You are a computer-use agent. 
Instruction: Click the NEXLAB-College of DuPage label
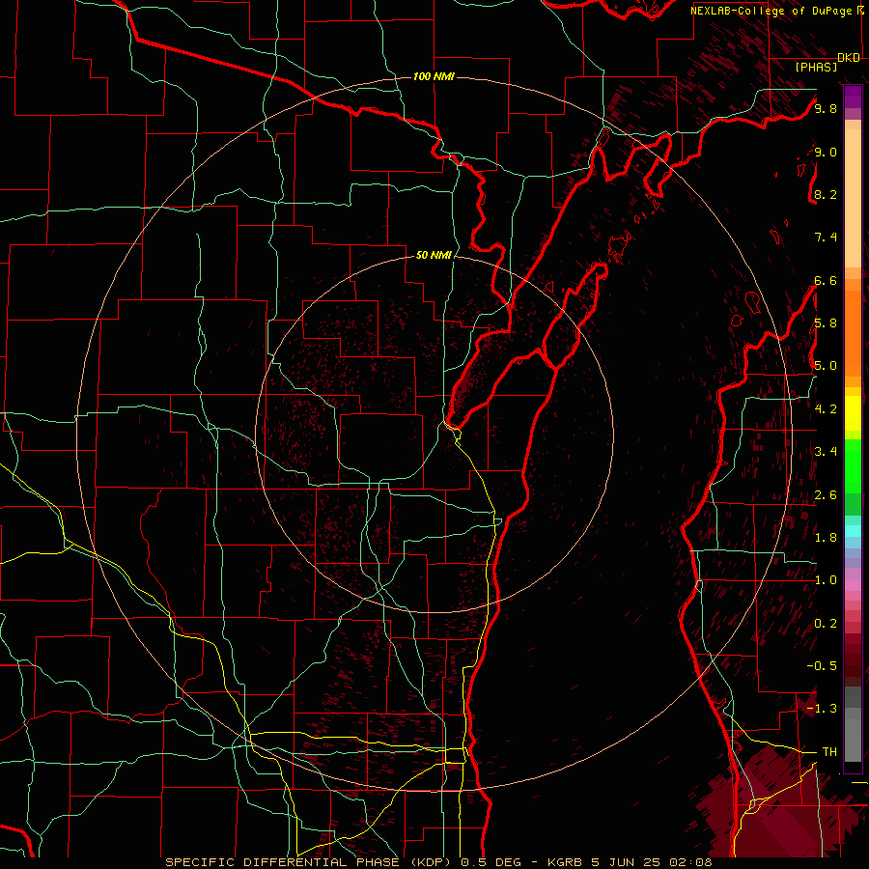point(771,11)
